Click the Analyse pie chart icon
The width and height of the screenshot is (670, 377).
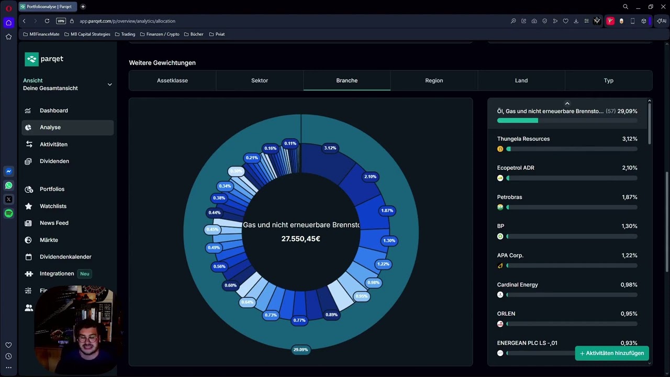tap(28, 127)
